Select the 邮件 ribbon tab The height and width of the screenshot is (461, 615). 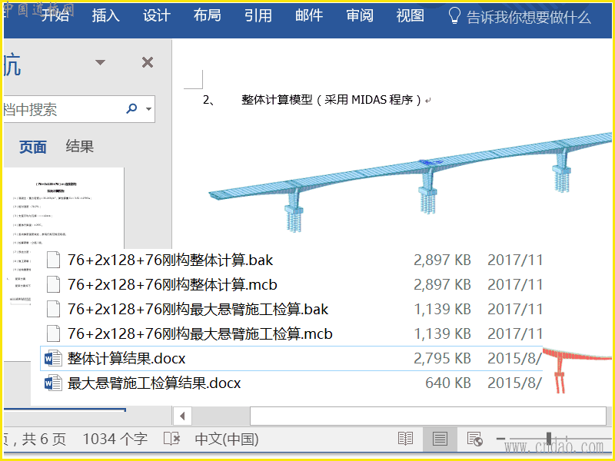click(x=309, y=15)
